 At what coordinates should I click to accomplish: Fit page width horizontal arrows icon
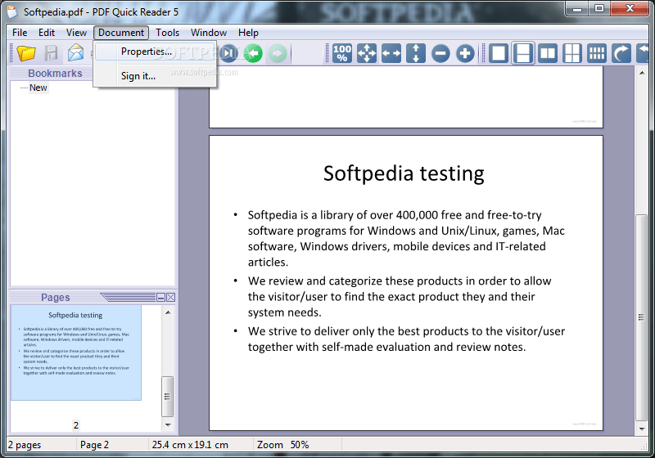click(391, 53)
